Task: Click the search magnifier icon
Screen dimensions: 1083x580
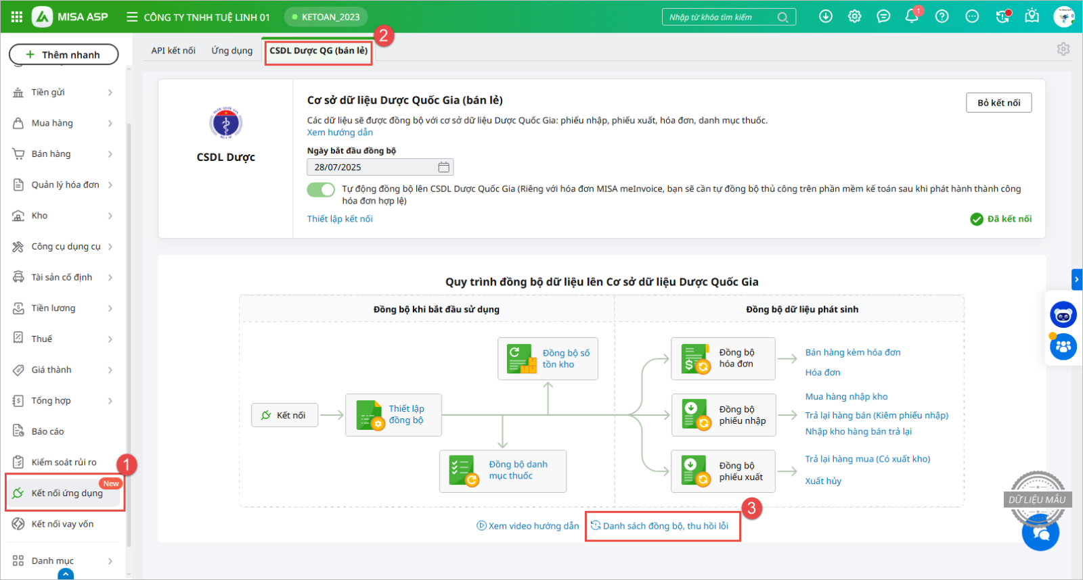Action: click(782, 18)
